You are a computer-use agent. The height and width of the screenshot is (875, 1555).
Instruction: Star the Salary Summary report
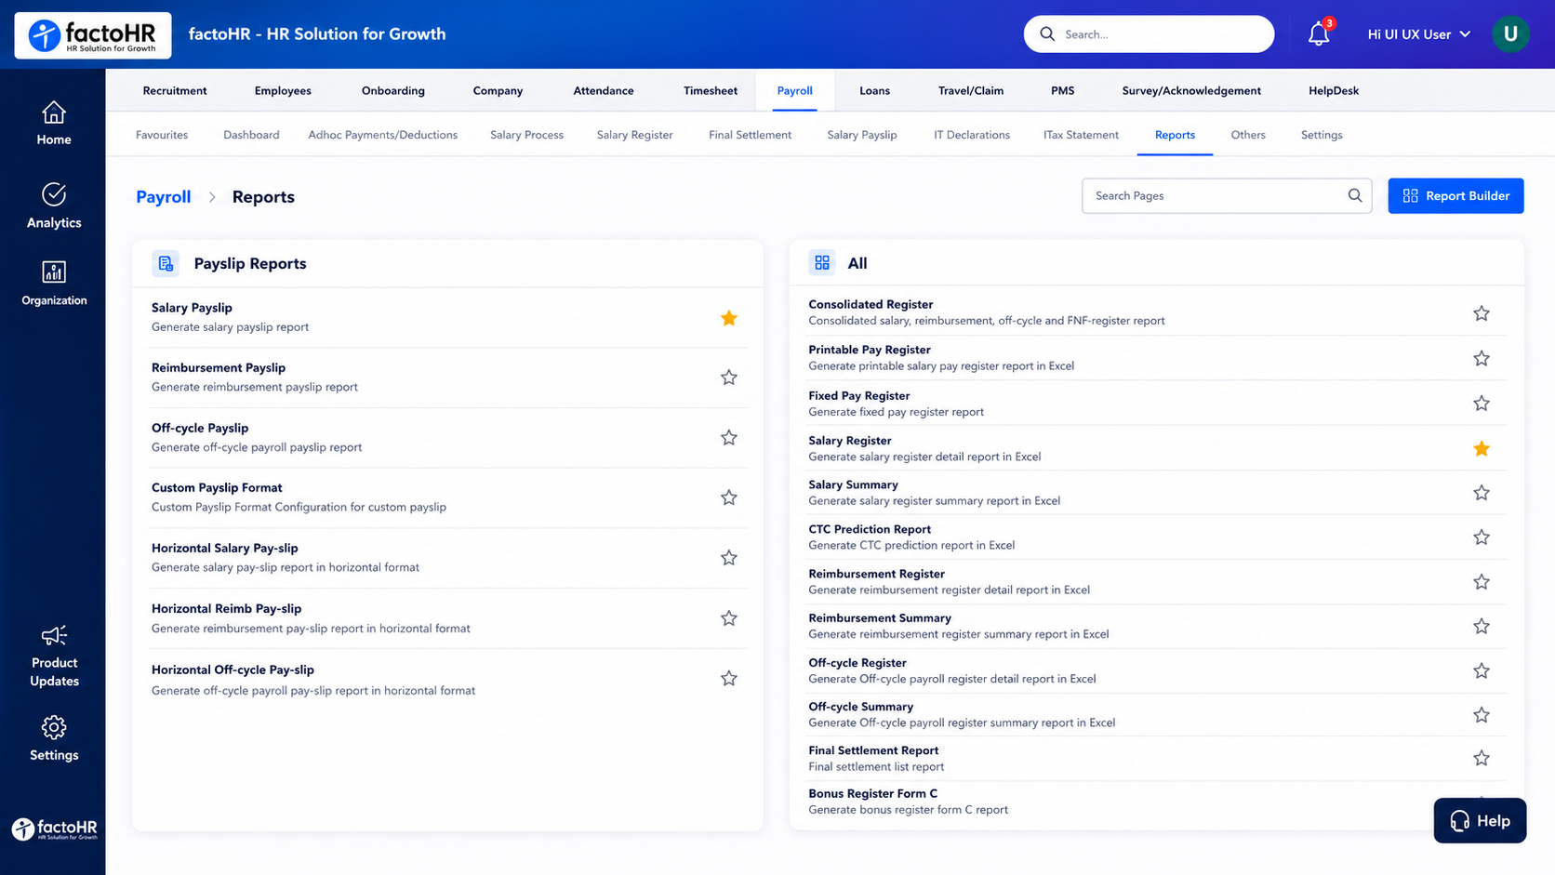[x=1482, y=493]
